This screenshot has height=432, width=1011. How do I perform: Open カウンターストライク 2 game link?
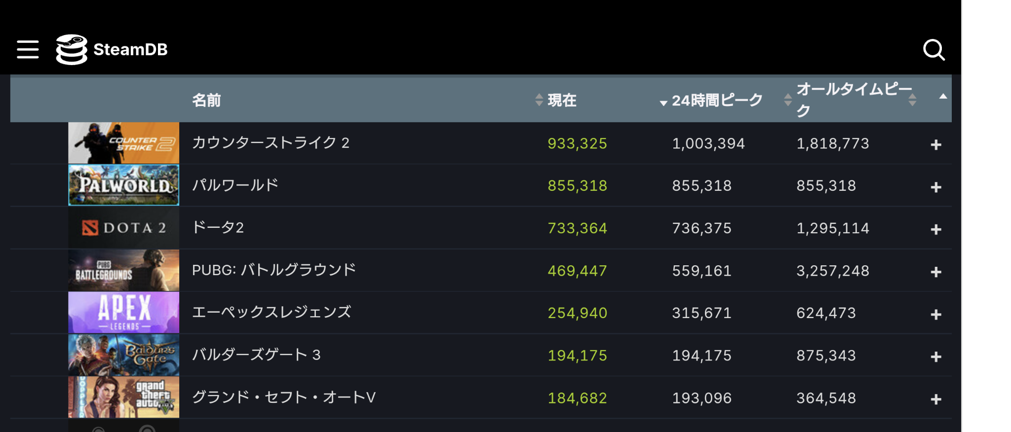271,143
